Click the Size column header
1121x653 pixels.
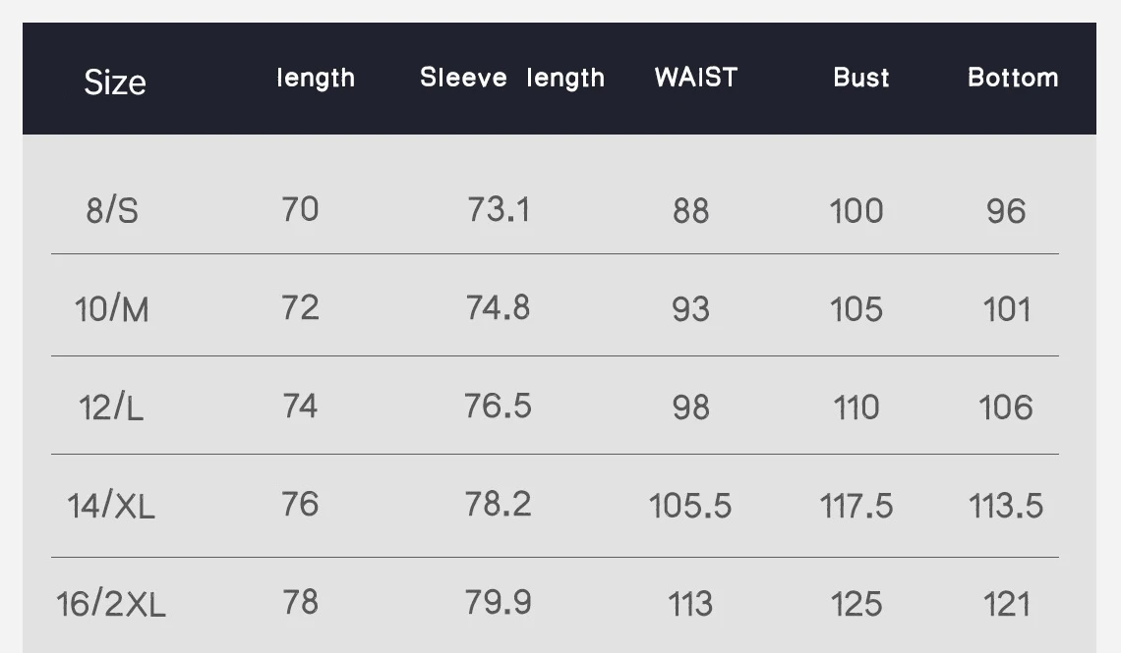(x=115, y=82)
